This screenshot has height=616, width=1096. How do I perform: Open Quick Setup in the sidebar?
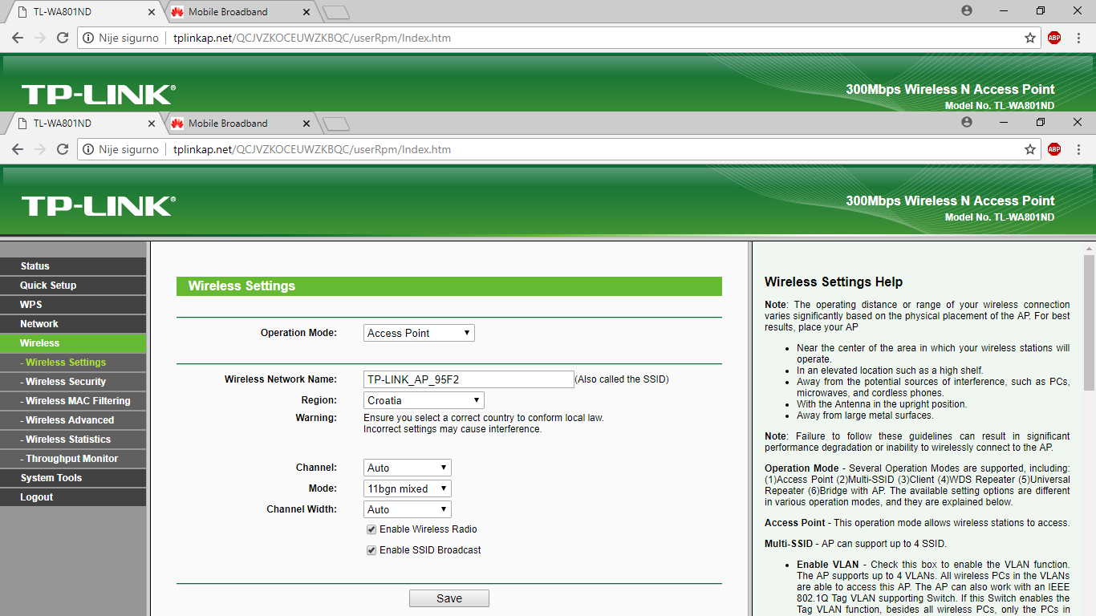pos(73,286)
